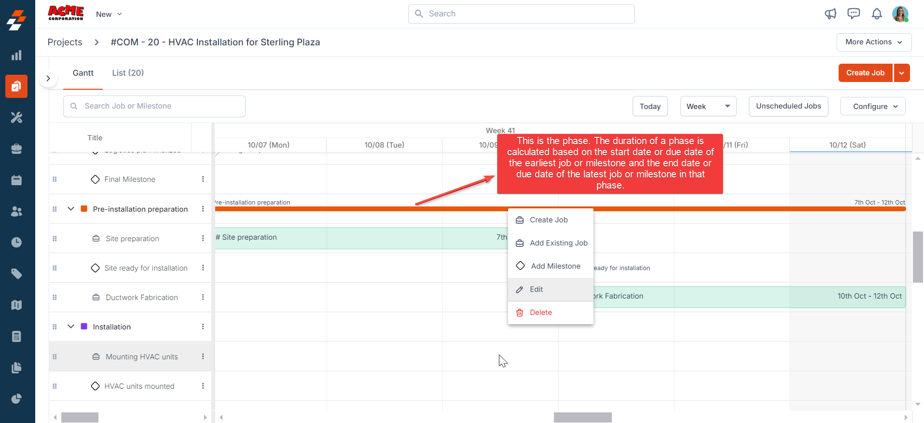Expand the Configure dropdown
The height and width of the screenshot is (423, 924).
click(x=872, y=107)
